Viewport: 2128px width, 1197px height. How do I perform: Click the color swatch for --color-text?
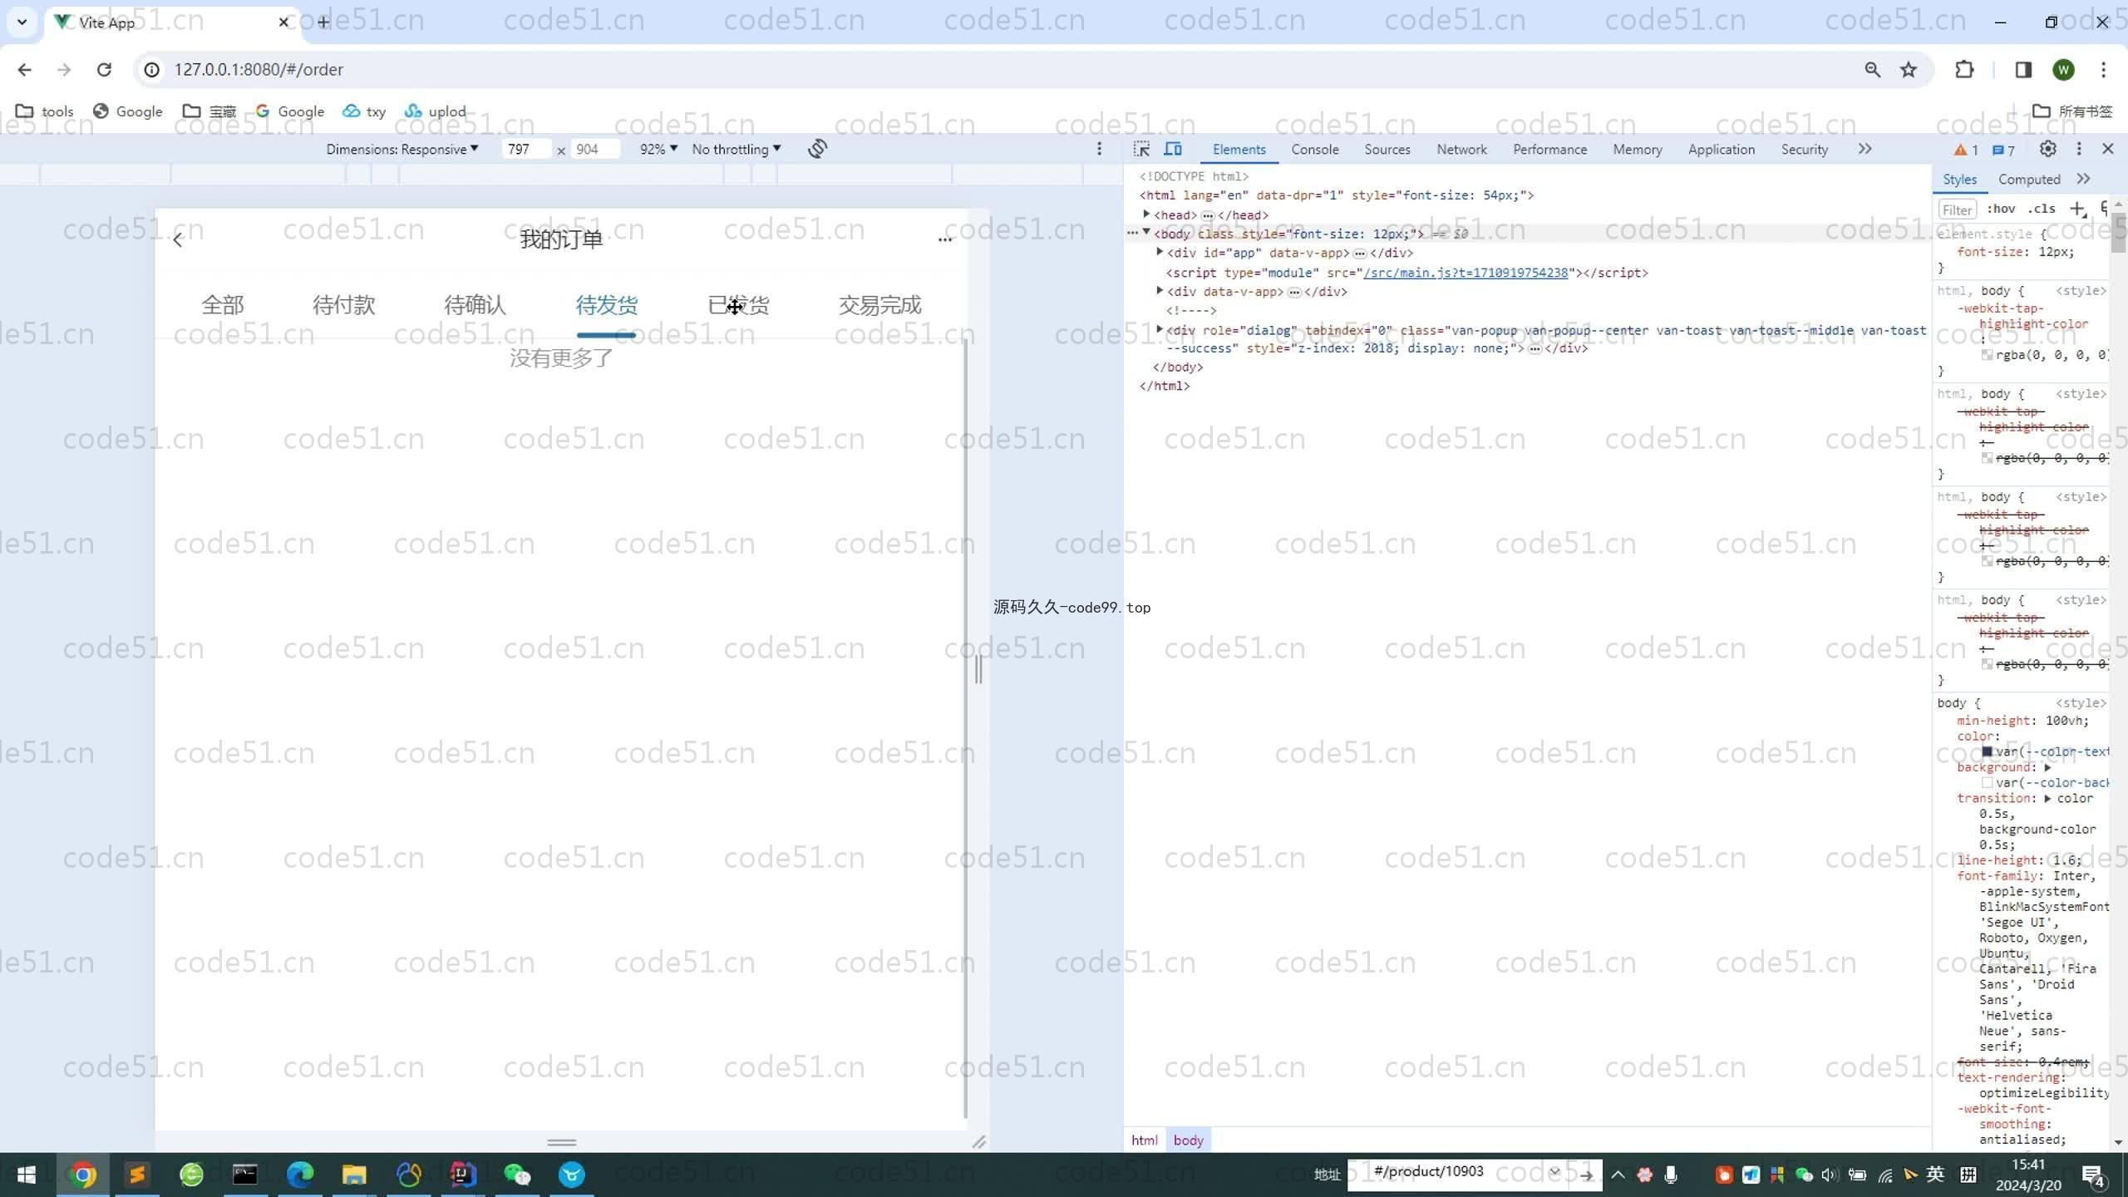coord(1988,751)
